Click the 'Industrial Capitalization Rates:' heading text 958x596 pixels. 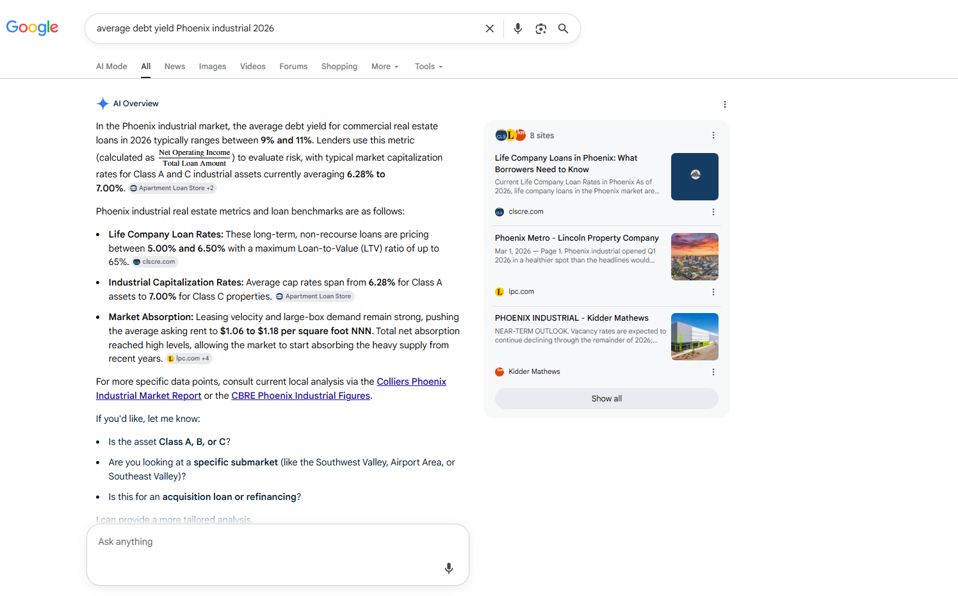point(176,282)
